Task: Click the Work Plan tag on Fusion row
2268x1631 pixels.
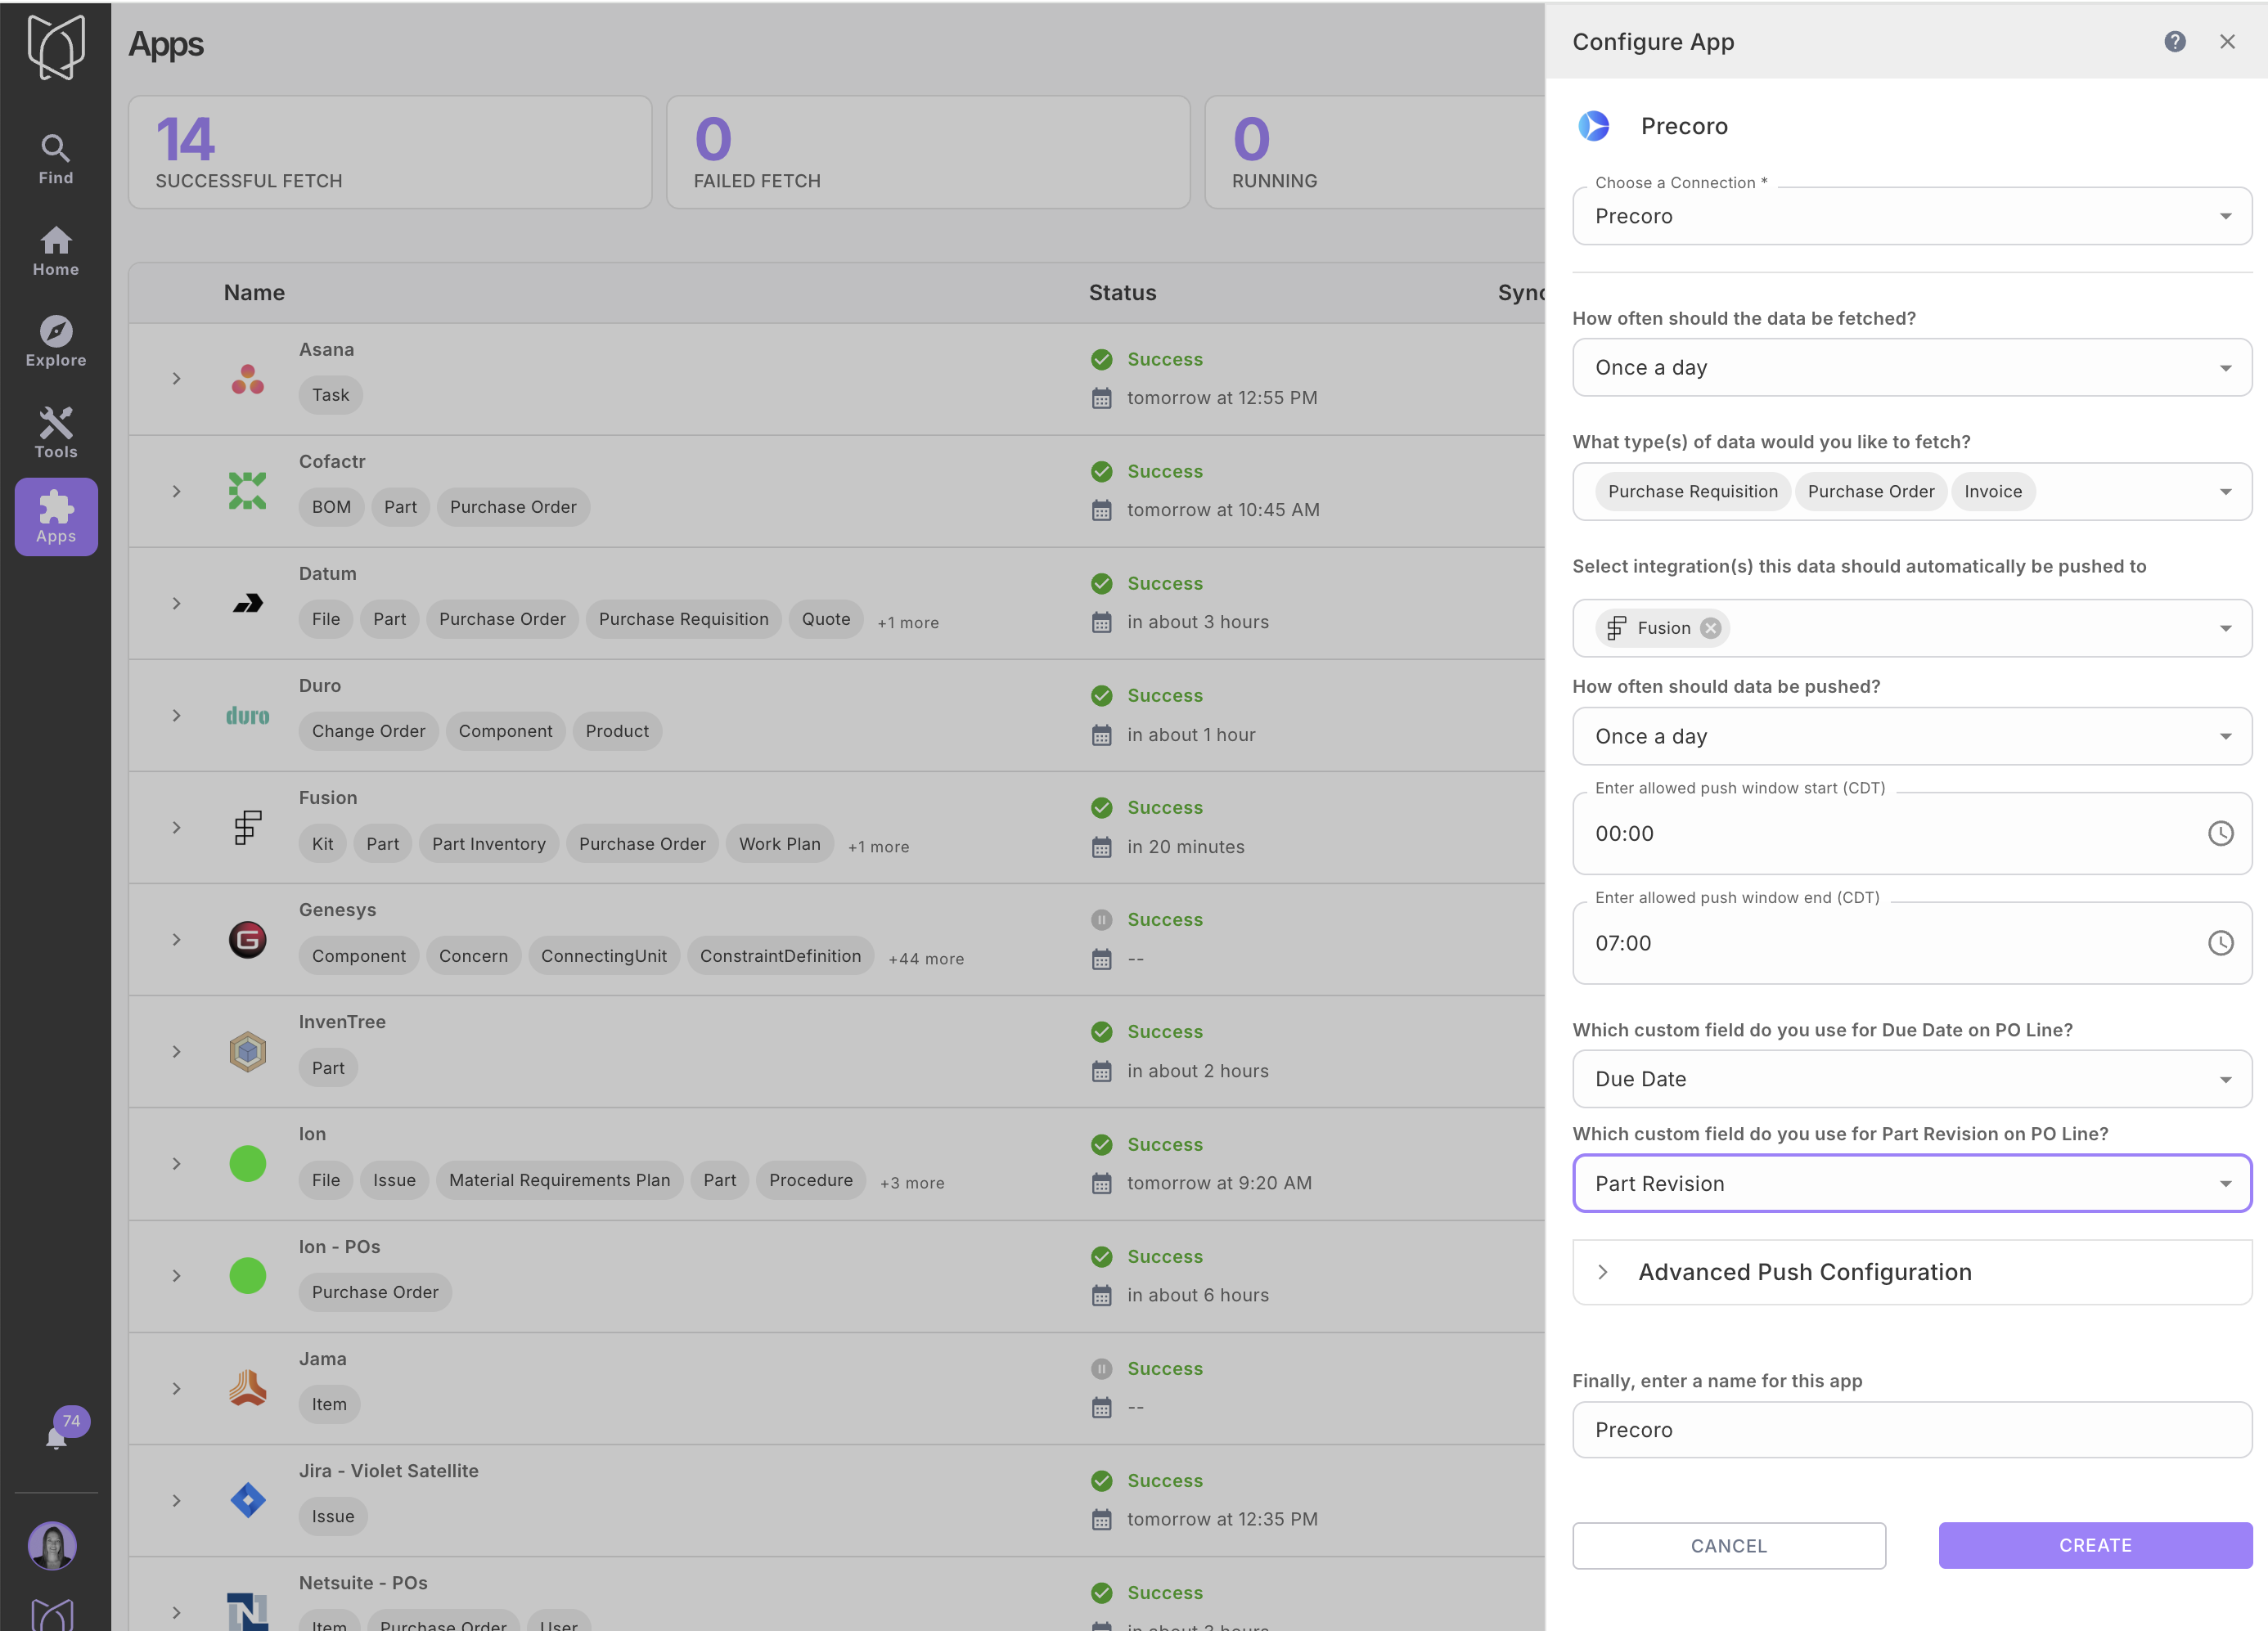Action: click(780, 844)
